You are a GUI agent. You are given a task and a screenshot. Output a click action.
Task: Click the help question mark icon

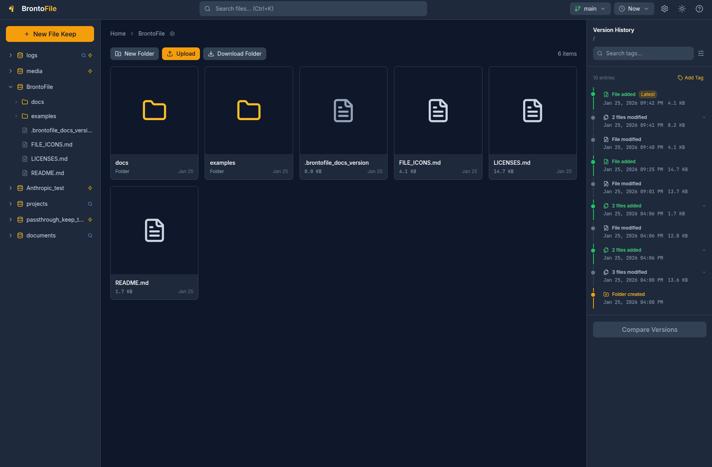tap(699, 8)
